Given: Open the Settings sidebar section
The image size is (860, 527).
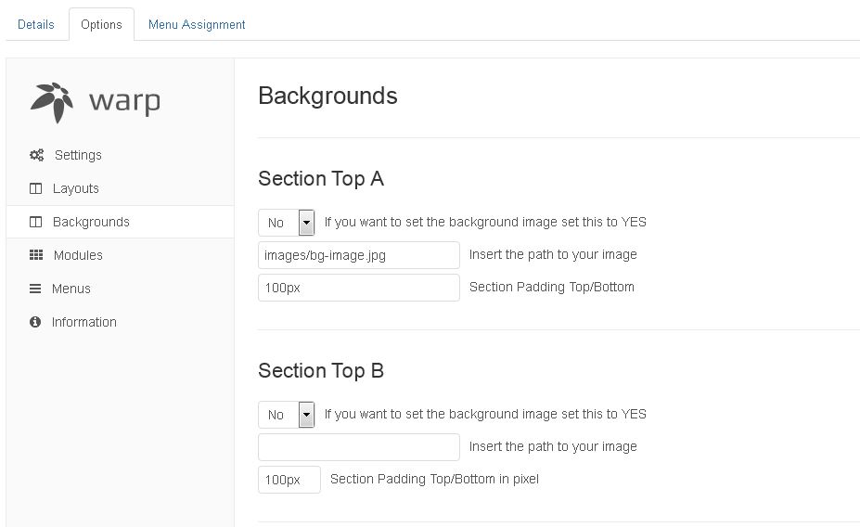Looking at the screenshot, I should click(78, 155).
